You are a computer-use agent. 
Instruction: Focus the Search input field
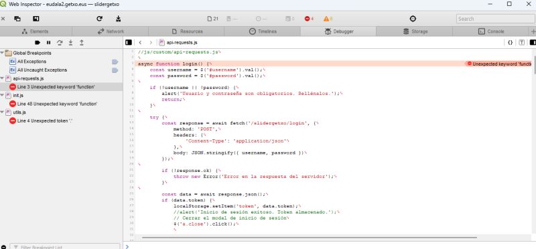(495, 19)
